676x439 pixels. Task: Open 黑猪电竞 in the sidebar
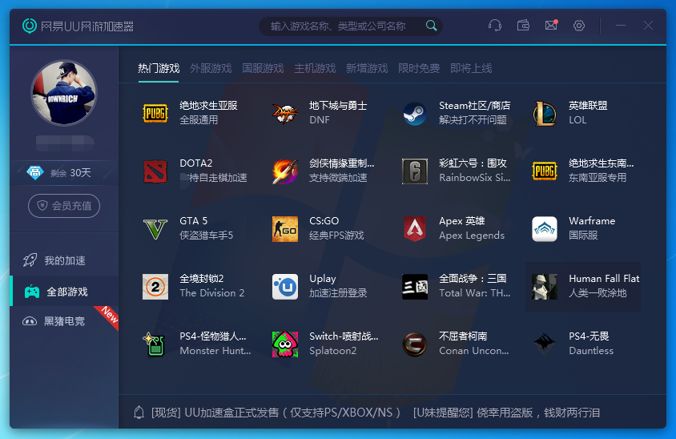64,321
